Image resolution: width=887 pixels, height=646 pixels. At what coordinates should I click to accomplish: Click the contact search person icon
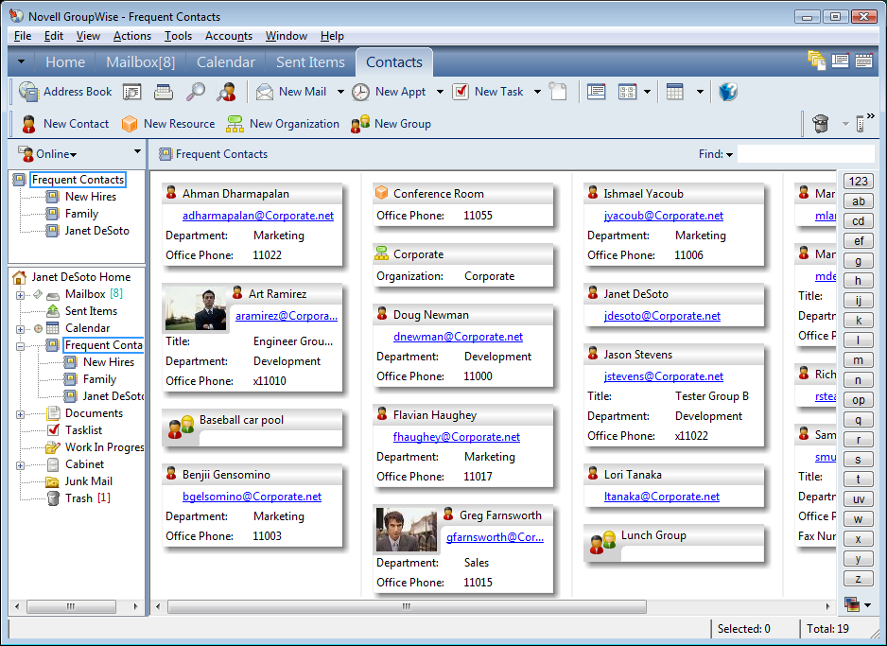[x=226, y=92]
